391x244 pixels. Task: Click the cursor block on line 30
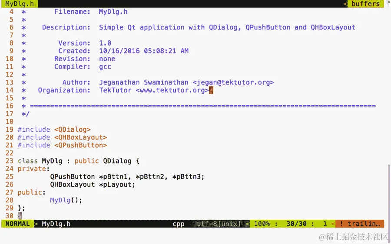pos(20,216)
